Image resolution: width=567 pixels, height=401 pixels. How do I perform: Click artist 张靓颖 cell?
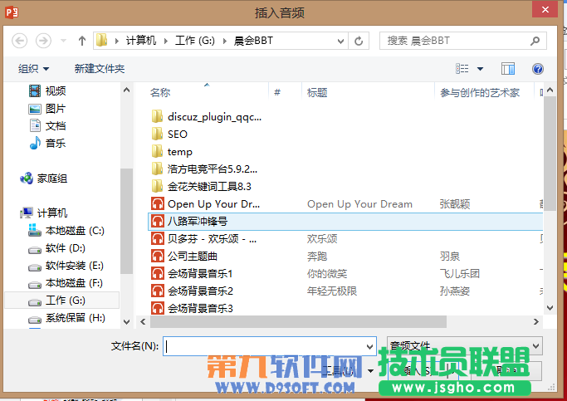[455, 204]
